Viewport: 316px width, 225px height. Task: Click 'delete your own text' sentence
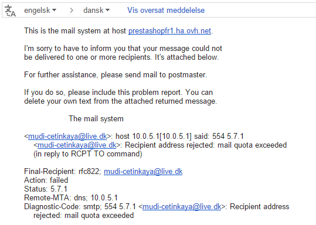pyautogui.click(x=121, y=101)
